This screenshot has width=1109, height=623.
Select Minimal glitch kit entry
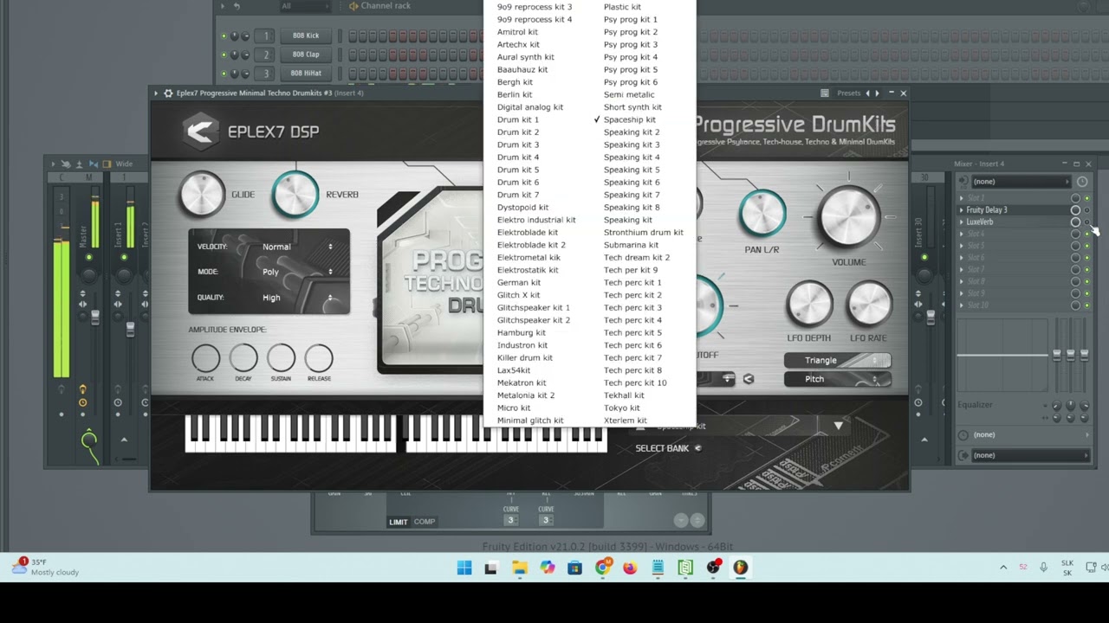[530, 421]
